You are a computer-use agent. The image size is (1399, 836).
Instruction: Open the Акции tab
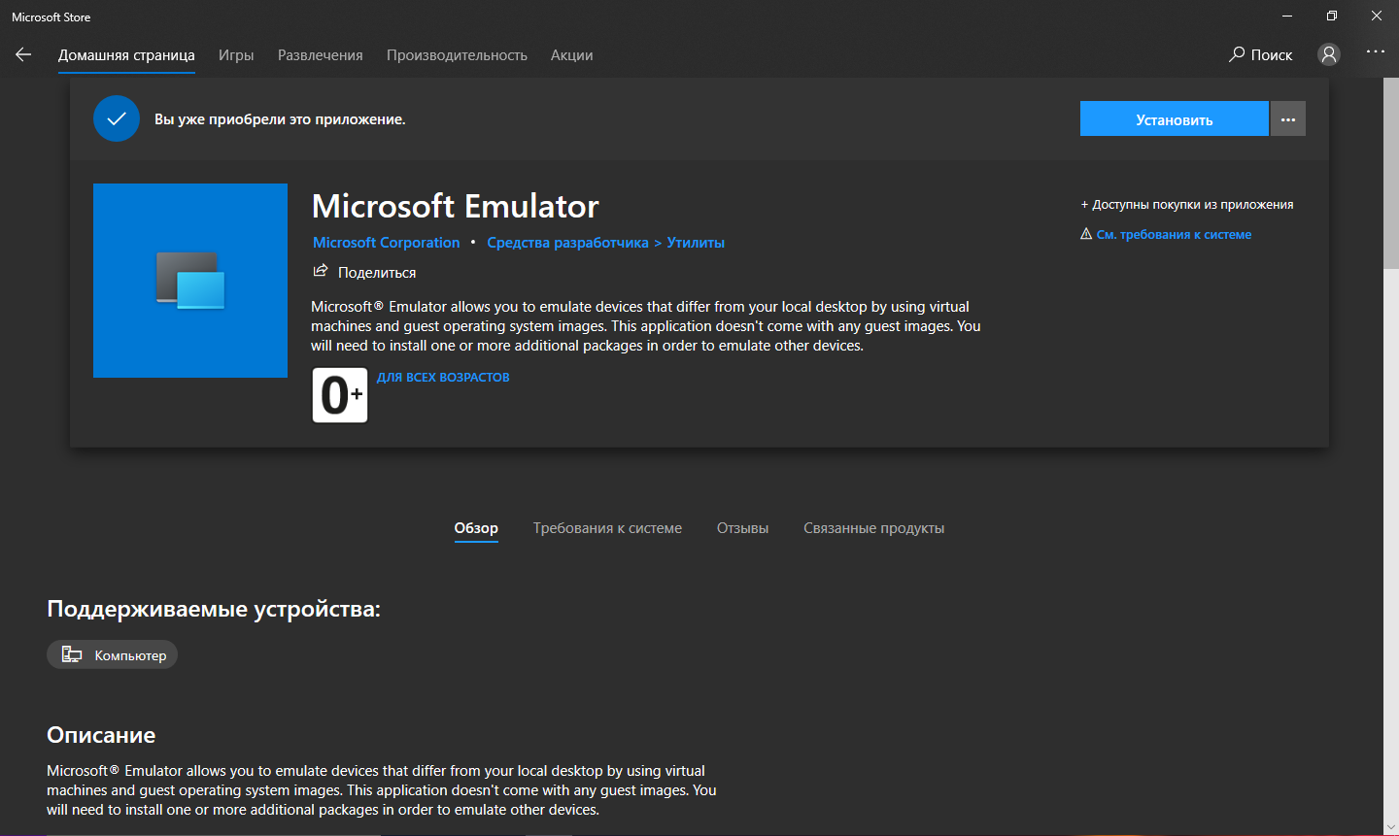[572, 55]
